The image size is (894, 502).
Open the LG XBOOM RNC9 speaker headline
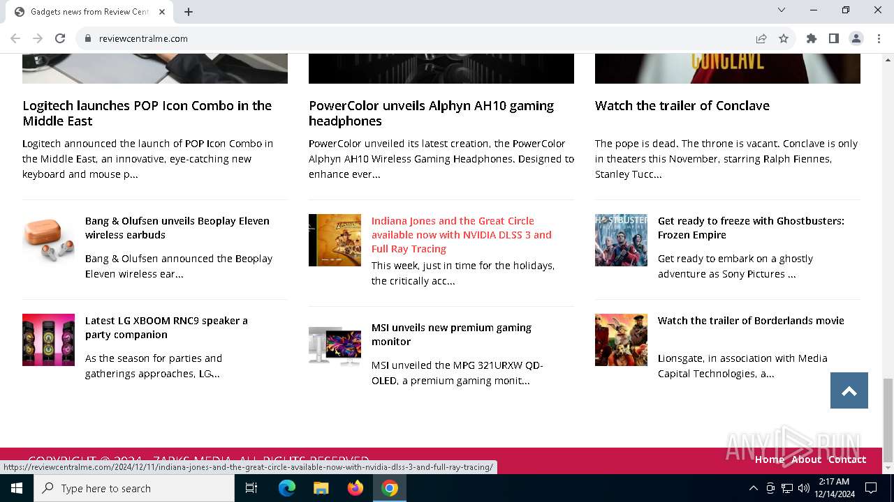click(166, 327)
